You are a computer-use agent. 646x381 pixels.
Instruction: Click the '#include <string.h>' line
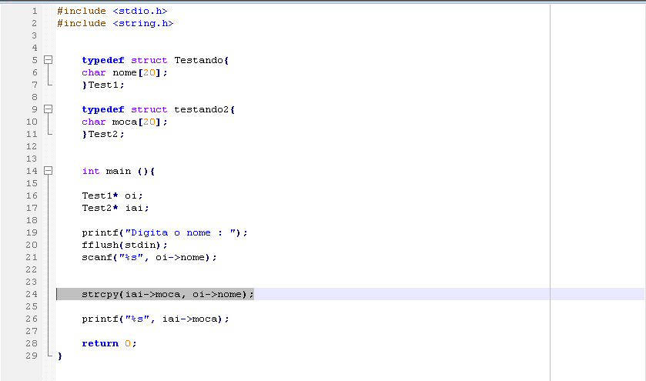[x=115, y=24]
